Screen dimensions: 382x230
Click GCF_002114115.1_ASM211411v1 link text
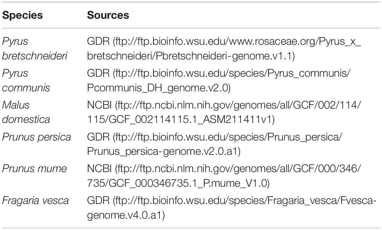click(x=180, y=120)
